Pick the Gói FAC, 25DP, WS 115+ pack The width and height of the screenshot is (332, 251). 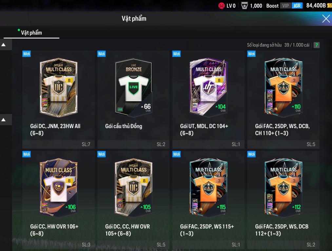coord(208,200)
